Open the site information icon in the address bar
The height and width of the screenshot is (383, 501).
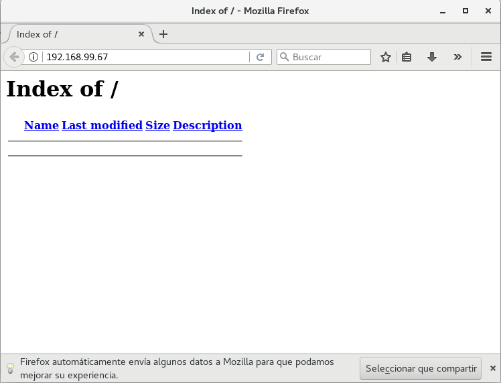pos(33,58)
